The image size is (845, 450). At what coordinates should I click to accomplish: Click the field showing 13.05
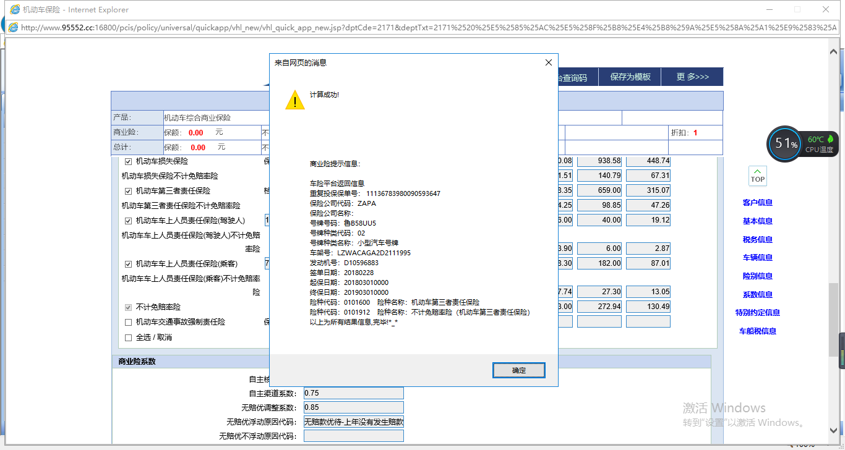coord(648,292)
